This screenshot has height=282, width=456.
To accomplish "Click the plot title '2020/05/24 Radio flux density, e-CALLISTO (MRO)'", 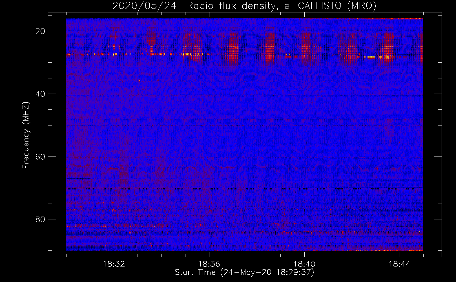I will pos(244,6).
